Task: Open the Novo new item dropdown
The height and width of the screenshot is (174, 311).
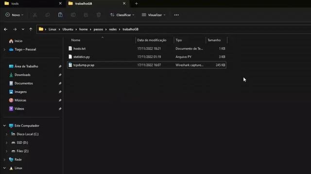Action: click(x=14, y=15)
